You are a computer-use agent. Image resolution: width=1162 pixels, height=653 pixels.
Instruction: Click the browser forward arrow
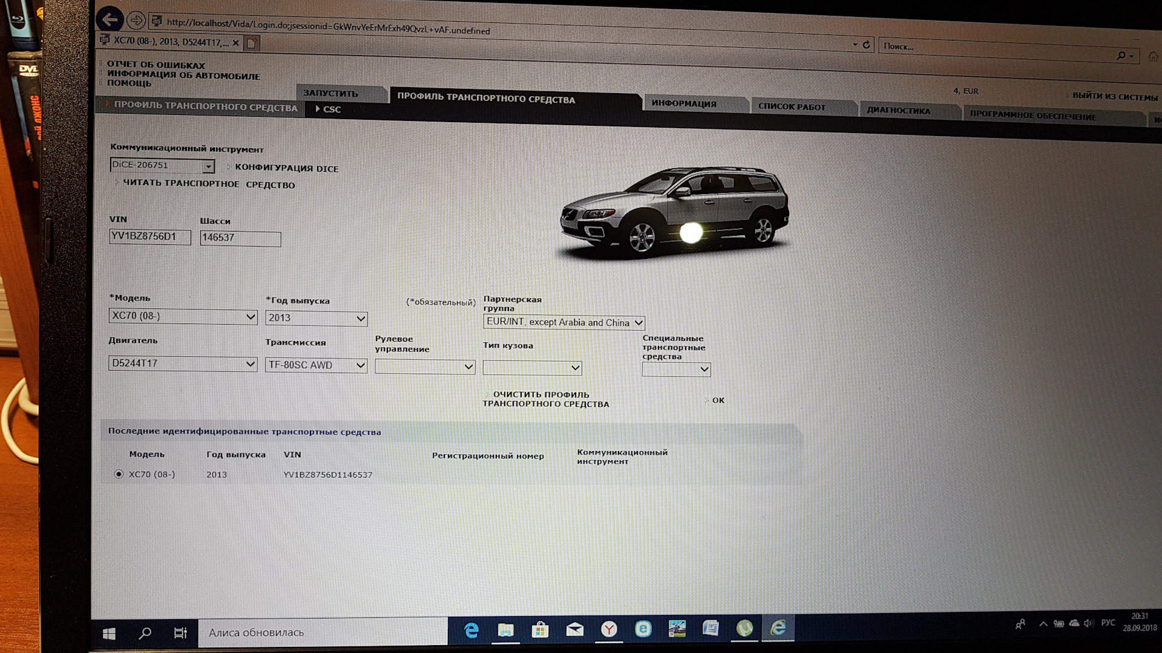(136, 21)
